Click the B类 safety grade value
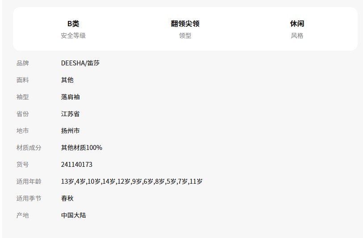The height and width of the screenshot is (238, 363). (73, 24)
